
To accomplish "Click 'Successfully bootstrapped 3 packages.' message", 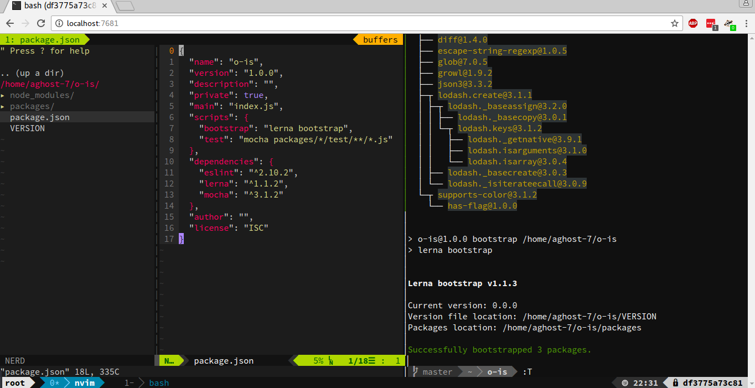I will (499, 350).
